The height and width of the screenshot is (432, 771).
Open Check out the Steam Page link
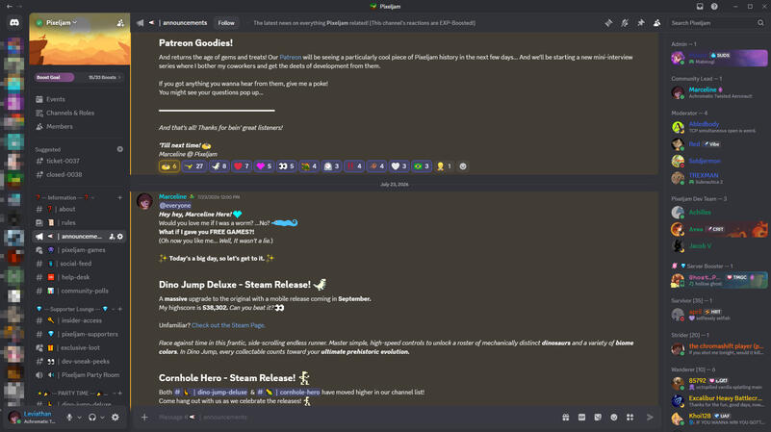point(228,325)
